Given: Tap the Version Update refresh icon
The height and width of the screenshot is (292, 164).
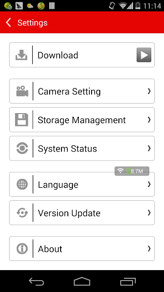Looking at the screenshot, I should [22, 213].
